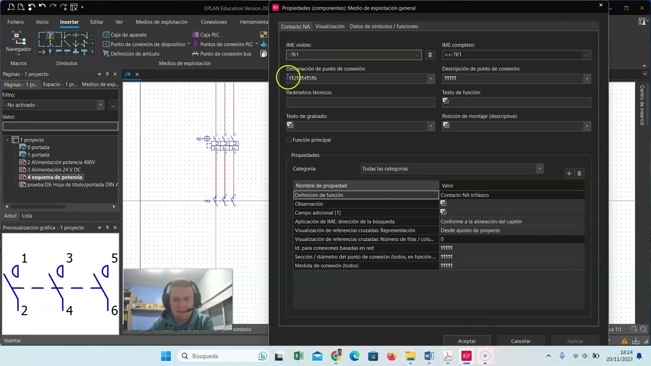Switch to the Lista tab
Image resolution: width=651 pixels, height=366 pixels.
(x=27, y=216)
